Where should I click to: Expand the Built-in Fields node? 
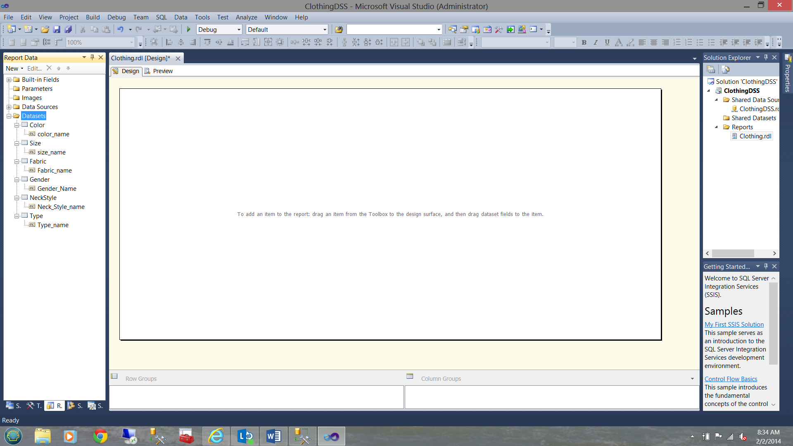(x=9, y=80)
